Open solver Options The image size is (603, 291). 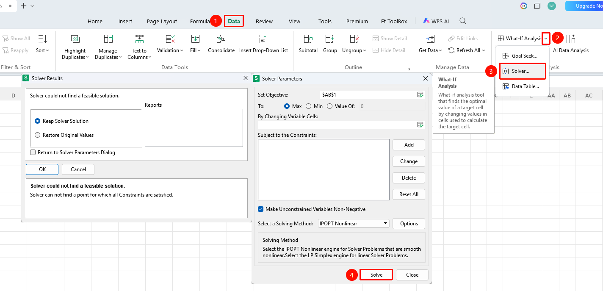[x=409, y=224]
